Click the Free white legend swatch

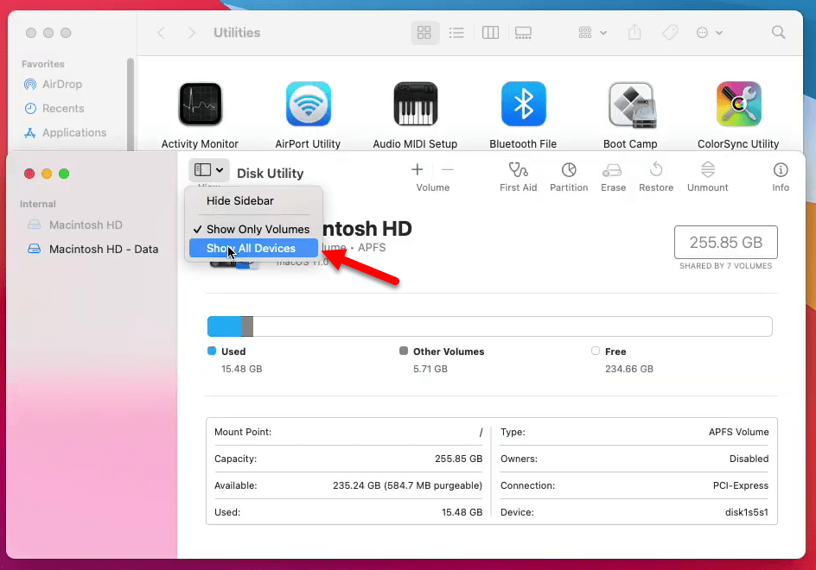(596, 351)
